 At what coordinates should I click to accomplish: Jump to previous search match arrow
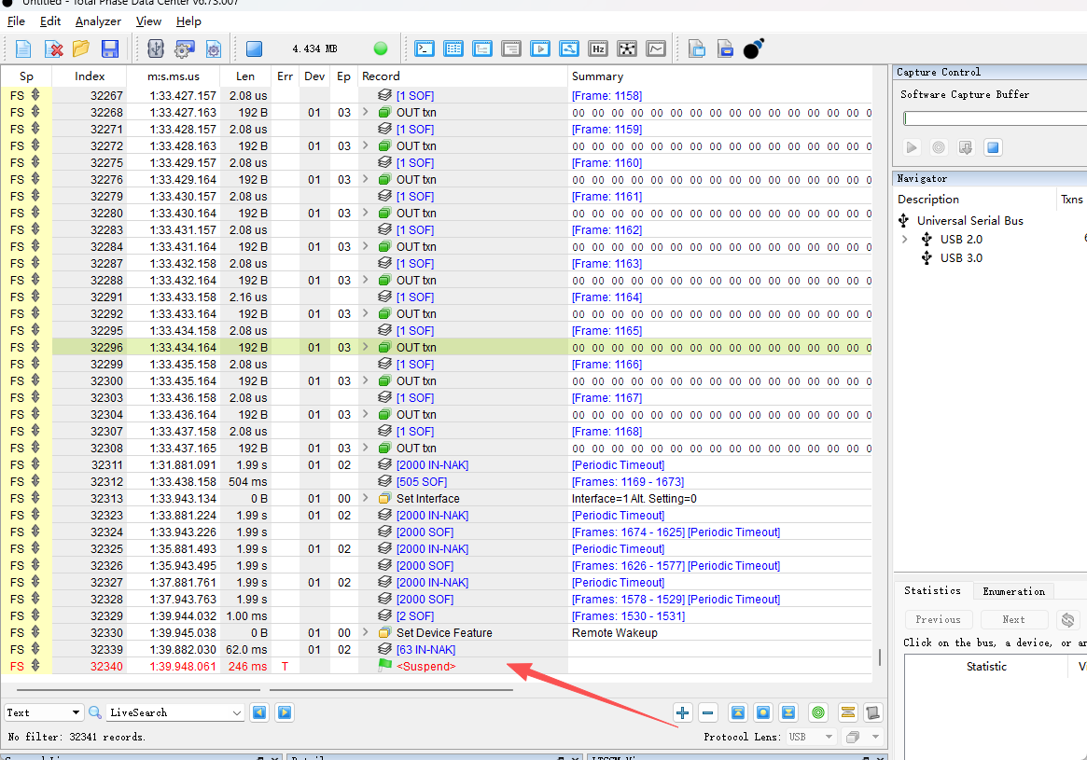point(259,712)
